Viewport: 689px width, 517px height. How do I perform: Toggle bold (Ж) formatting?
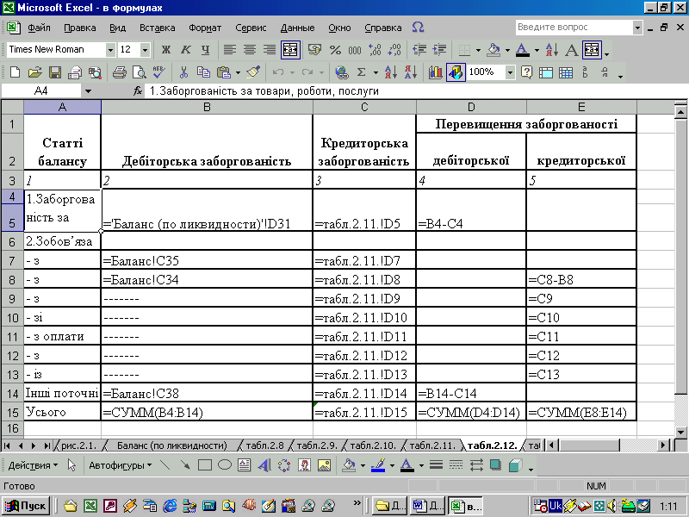(x=165, y=50)
